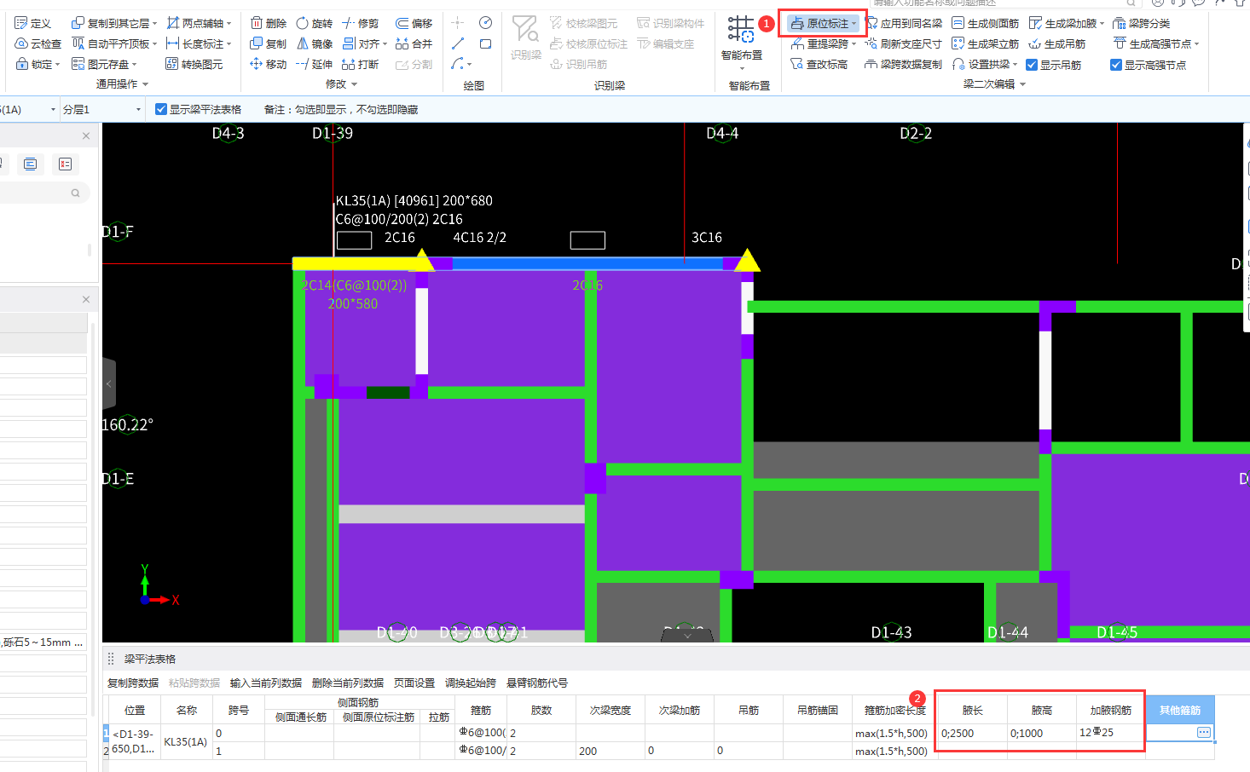
Task: Select the 移动 (Move) tool
Action: (x=268, y=64)
